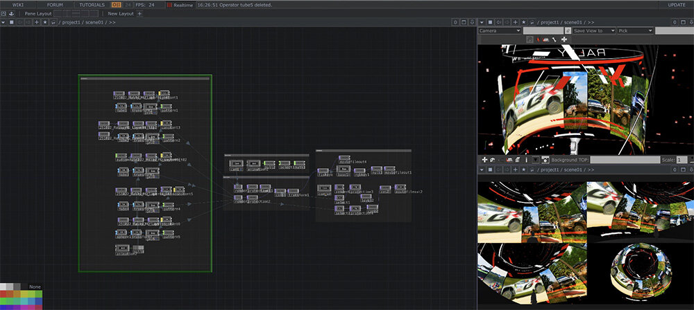The image size is (694, 310).
Task: Click the home view cross icon in upper viewer
Action: [564, 40]
